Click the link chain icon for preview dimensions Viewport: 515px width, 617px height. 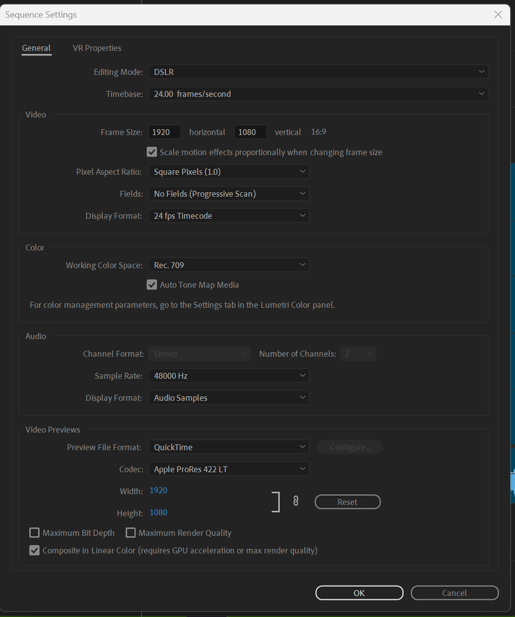[x=296, y=501]
